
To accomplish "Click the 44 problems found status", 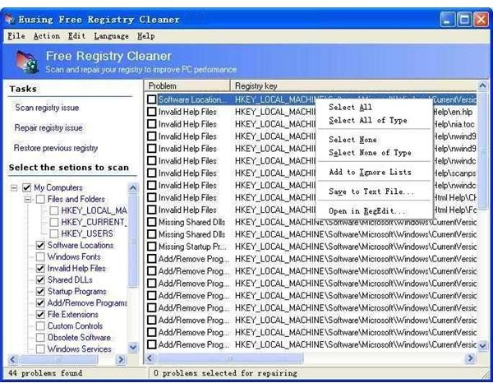I will coord(45,373).
